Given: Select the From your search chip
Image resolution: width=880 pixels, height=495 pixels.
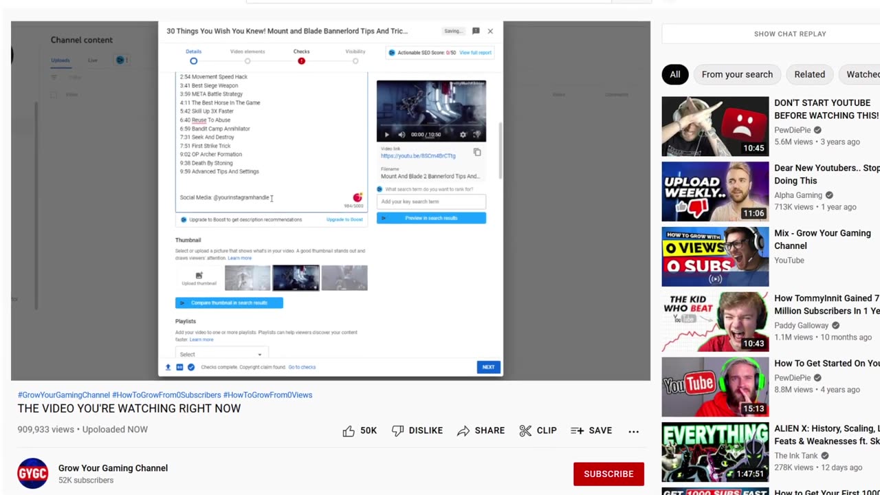Looking at the screenshot, I should click(737, 74).
